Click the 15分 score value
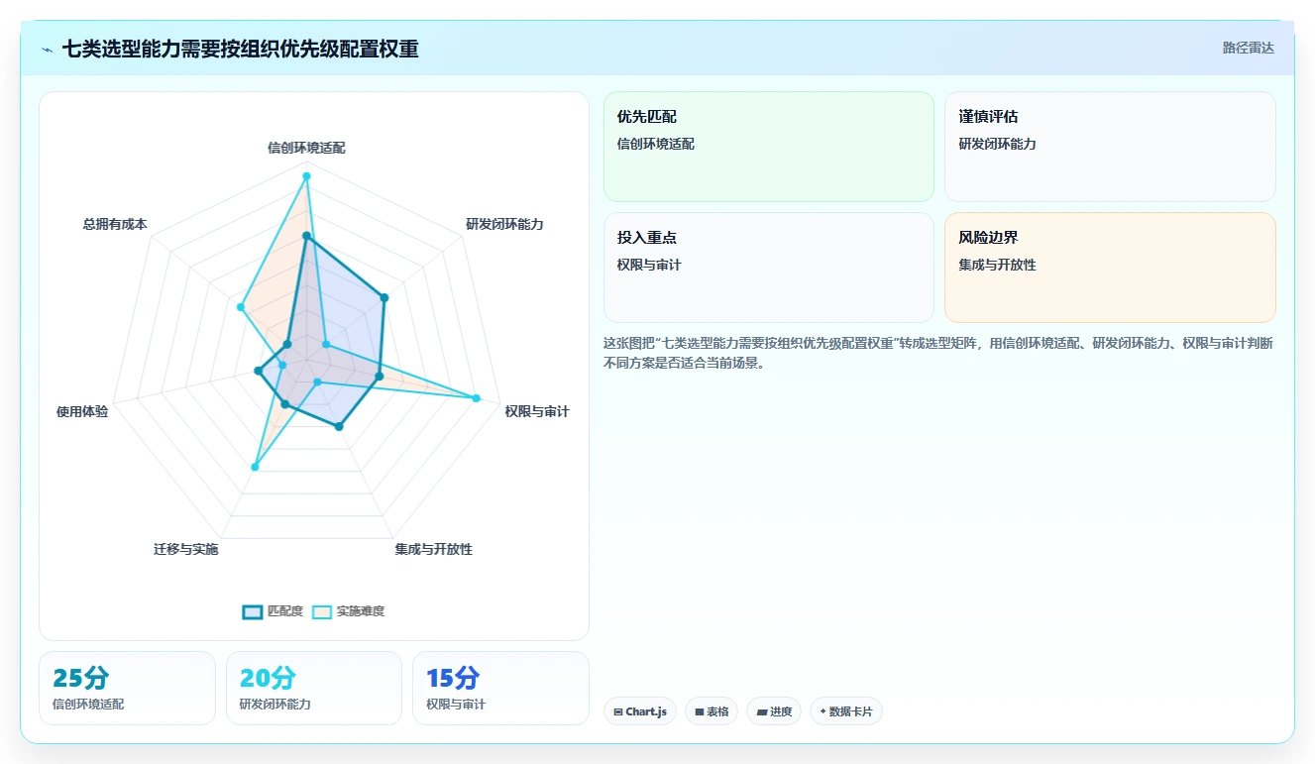The image size is (1315, 764). pos(453,678)
